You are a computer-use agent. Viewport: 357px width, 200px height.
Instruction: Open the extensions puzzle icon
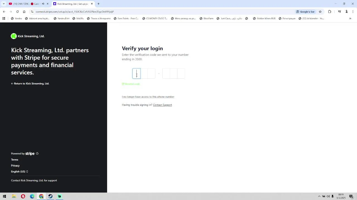330,12
